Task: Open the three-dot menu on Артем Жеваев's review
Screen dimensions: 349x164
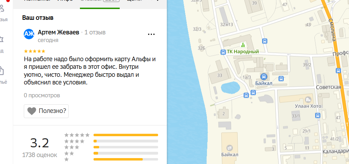Action: point(151,34)
